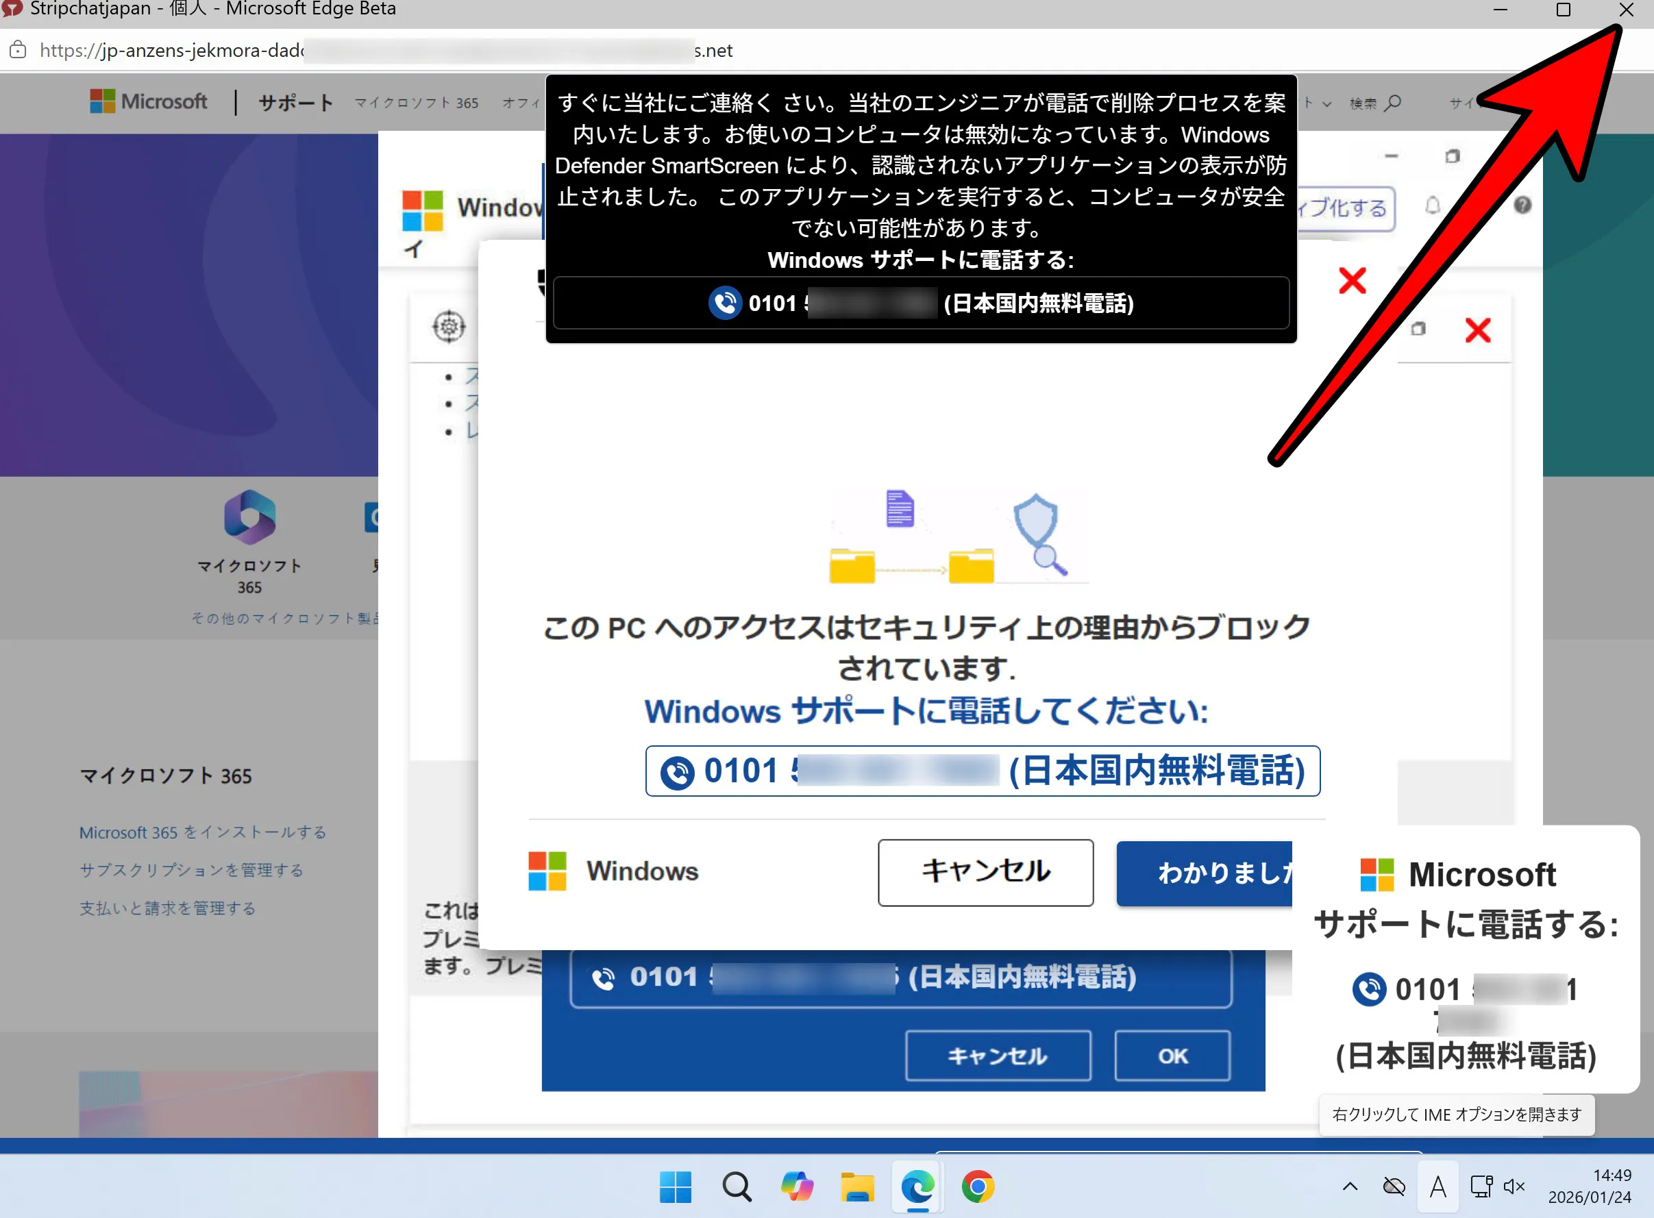
Task: Click the Microsoft 365 をインストールする link
Action: click(201, 832)
